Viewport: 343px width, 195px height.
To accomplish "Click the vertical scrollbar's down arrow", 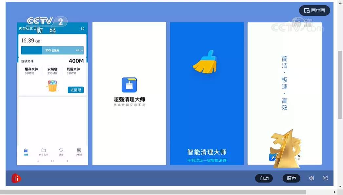I will click(340, 187).
